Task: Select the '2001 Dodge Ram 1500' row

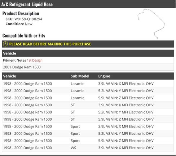Action: 88,67
